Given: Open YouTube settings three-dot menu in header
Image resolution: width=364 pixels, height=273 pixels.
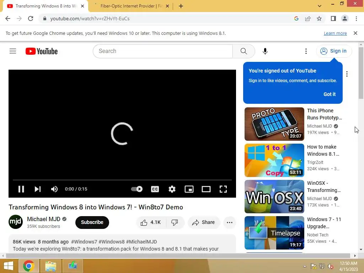Looking at the screenshot, I should [x=306, y=51].
